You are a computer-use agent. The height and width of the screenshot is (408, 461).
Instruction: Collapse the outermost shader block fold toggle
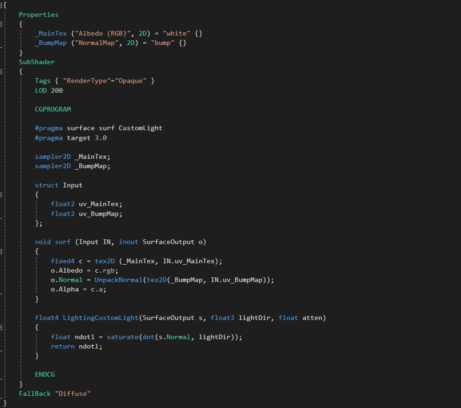coord(1,5)
